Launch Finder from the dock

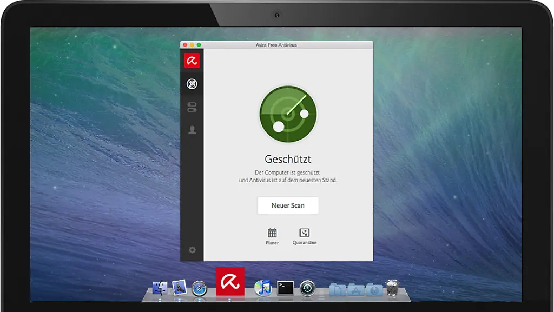point(160,288)
